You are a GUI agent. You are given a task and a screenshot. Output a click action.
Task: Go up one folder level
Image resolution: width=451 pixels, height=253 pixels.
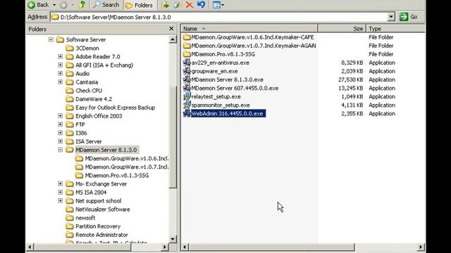click(x=82, y=5)
